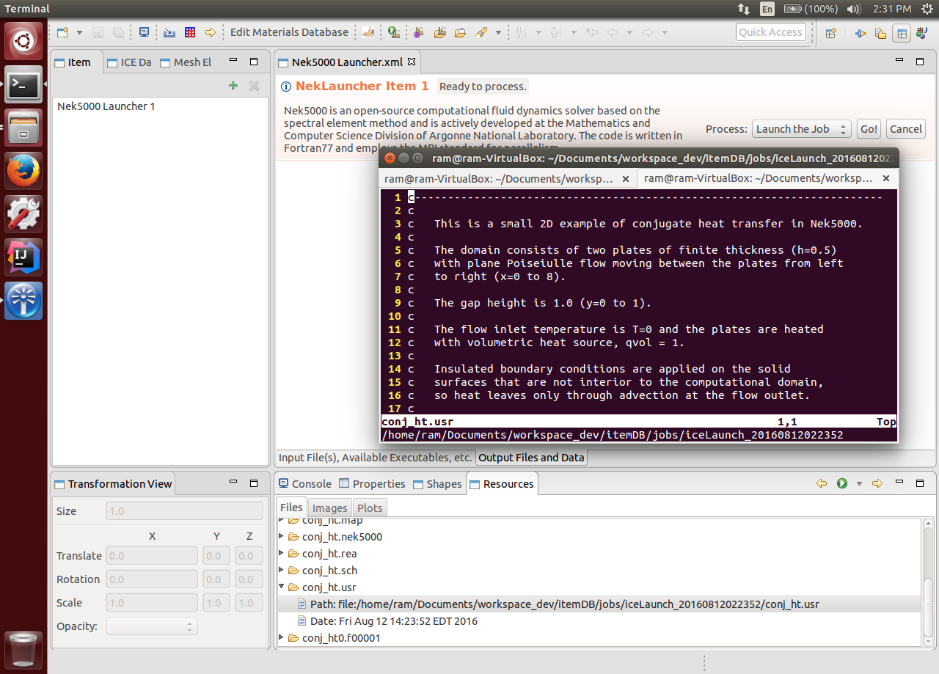The image size is (939, 674).
Task: Click the Save All icon in toolbar
Action: pyautogui.click(x=117, y=32)
